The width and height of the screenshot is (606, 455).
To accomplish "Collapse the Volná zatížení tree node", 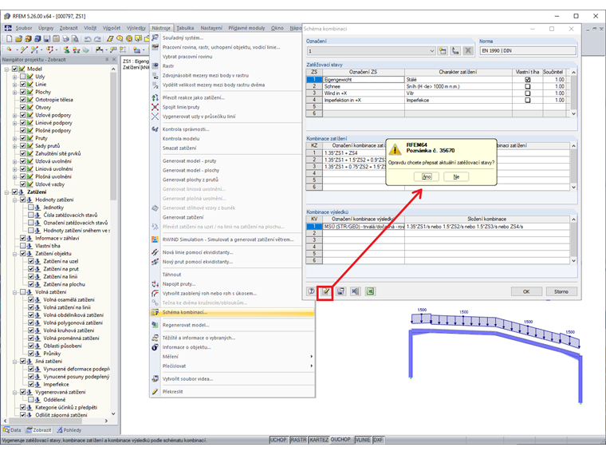I will coord(14,292).
